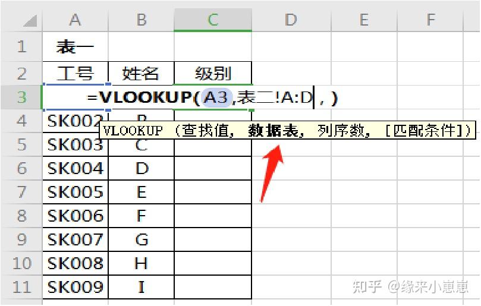Click empty 级别 cell in row 9
The width and height of the screenshot is (481, 306).
(x=213, y=239)
